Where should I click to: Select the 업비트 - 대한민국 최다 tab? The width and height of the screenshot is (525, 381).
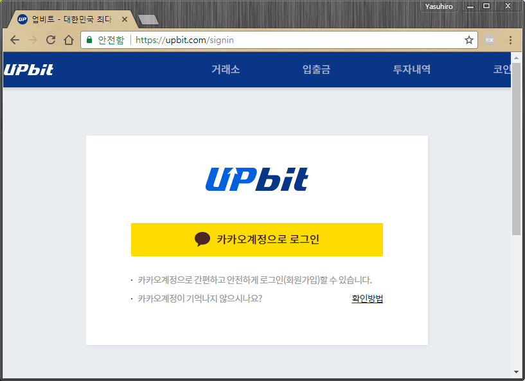72,19
